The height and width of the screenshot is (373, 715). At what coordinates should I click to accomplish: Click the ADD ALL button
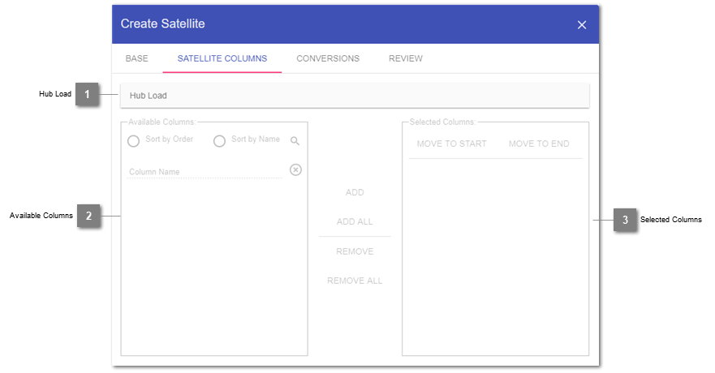(x=355, y=222)
